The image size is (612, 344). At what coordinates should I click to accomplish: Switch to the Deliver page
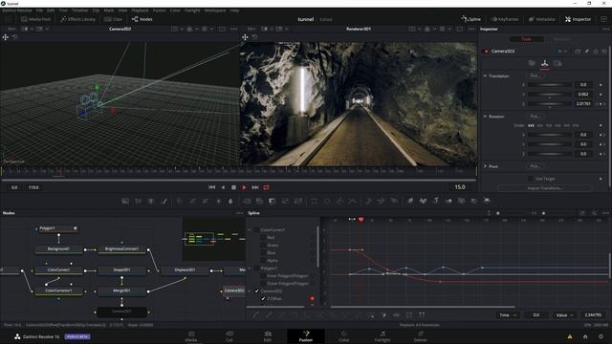coord(421,336)
